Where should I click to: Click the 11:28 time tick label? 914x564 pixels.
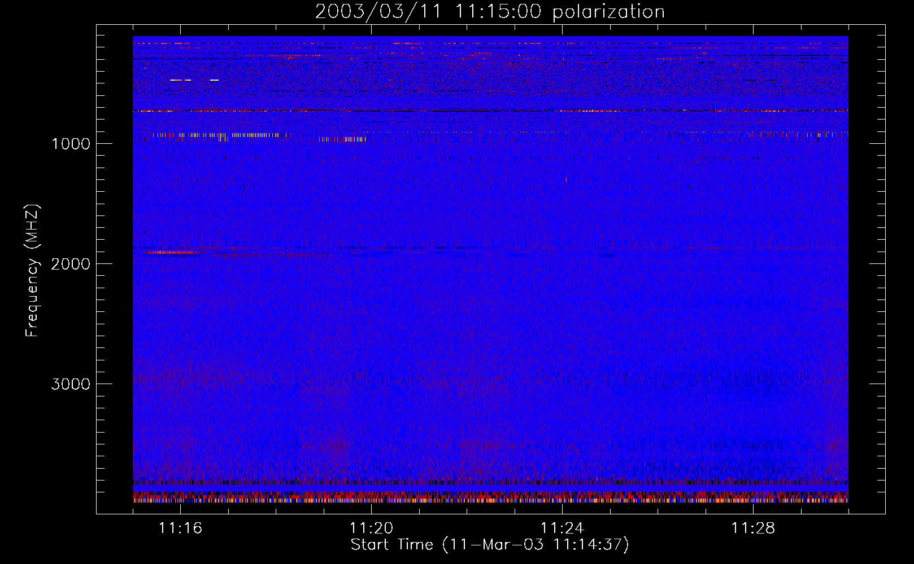[753, 528]
